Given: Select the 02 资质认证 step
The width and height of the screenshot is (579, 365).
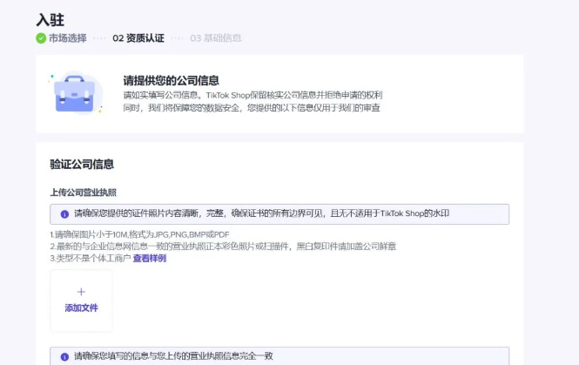Looking at the screenshot, I should tap(138, 38).
